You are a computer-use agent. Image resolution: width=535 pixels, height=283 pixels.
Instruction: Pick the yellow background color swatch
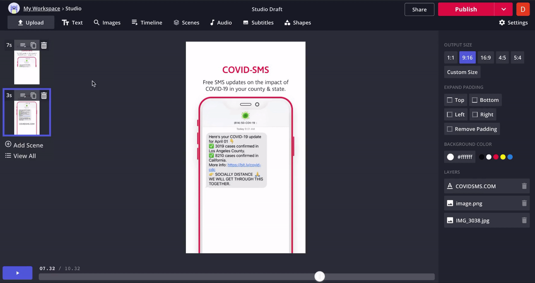pyautogui.click(x=503, y=157)
